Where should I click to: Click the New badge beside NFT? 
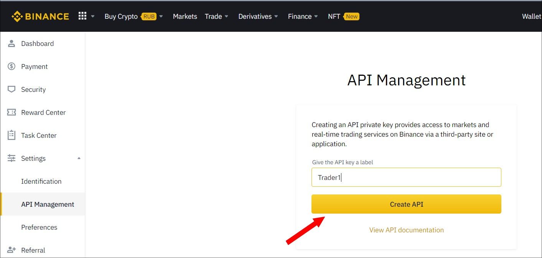coord(352,16)
